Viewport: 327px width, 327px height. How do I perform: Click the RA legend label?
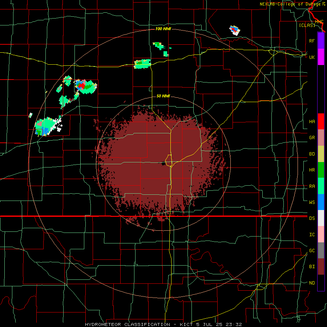pyautogui.click(x=312, y=186)
